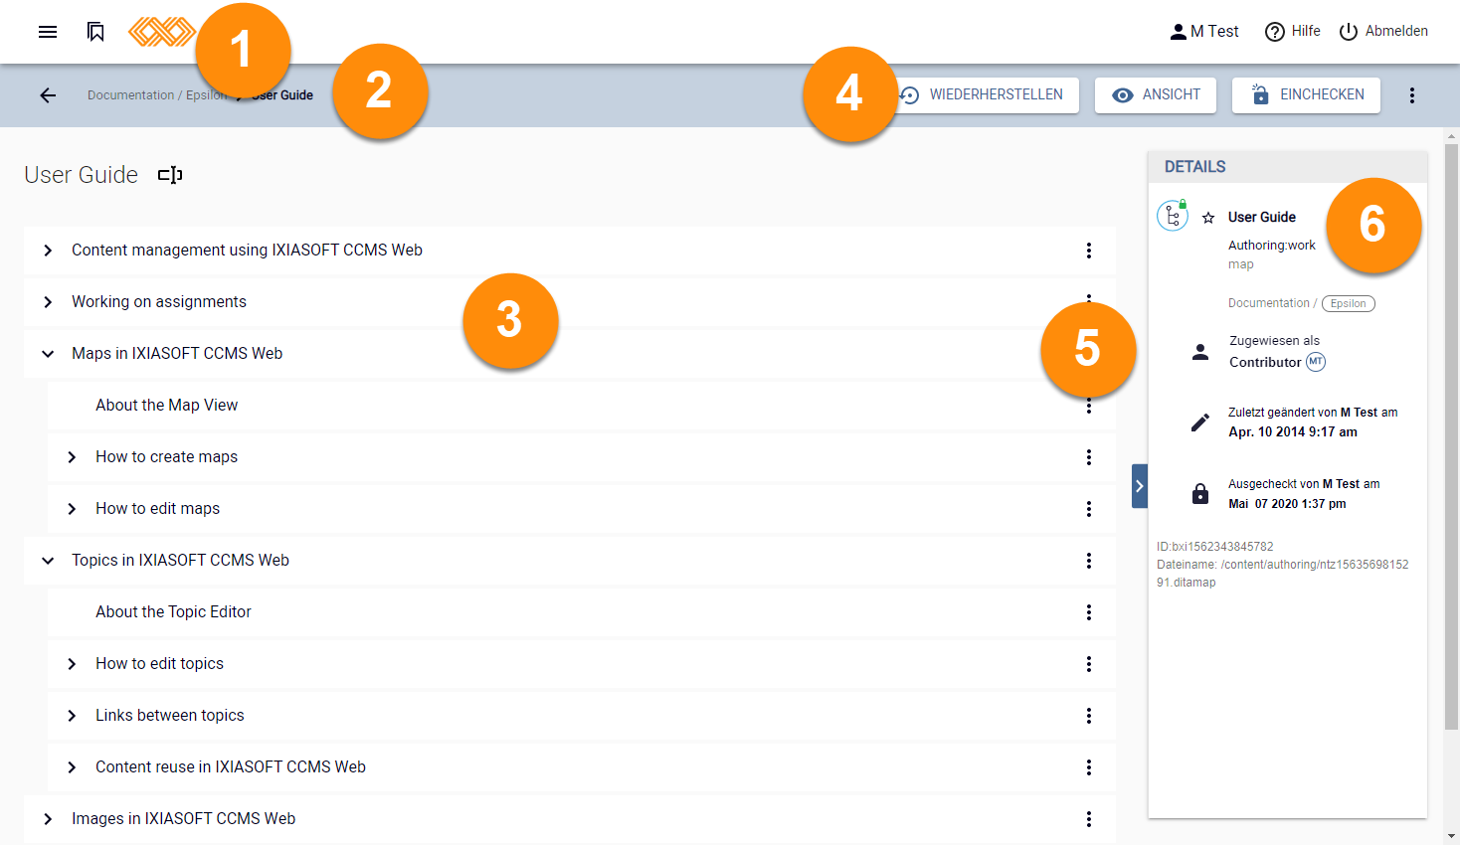
Task: Open options menu for Content management row
Action: (x=1089, y=251)
